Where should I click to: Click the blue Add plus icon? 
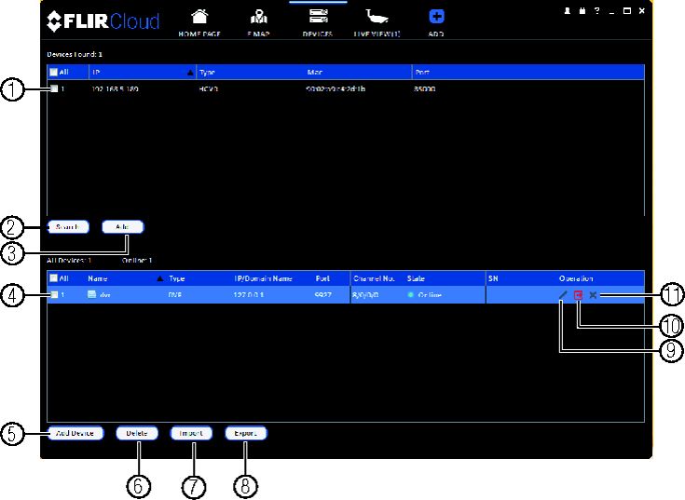coord(436,17)
